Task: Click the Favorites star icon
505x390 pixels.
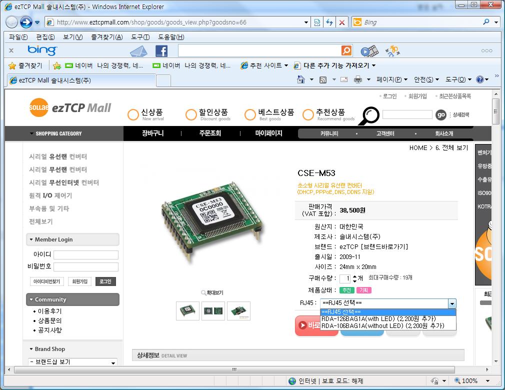Action: (x=12, y=65)
